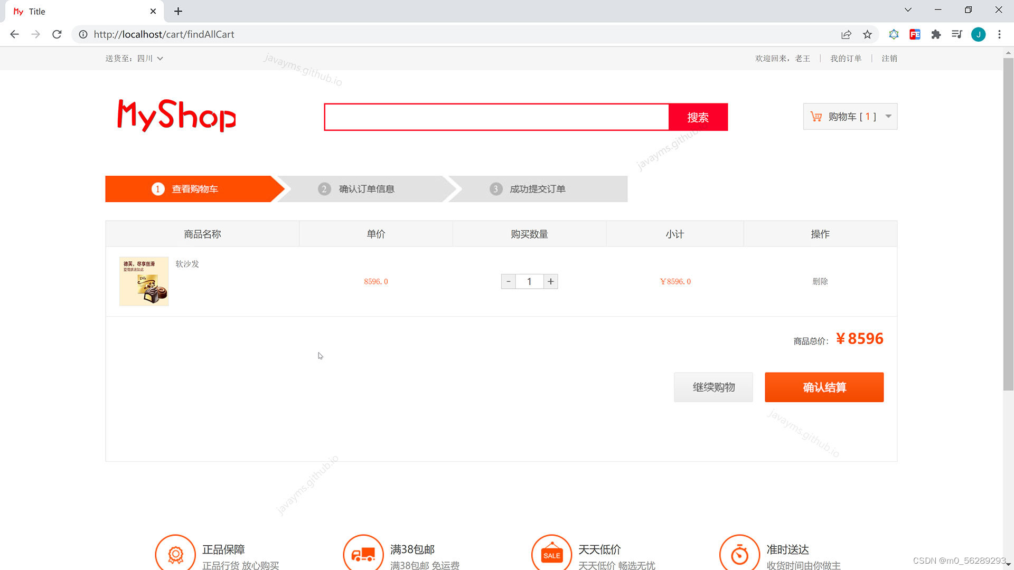Click the 满38包邮 delivery truck icon
The width and height of the screenshot is (1014, 570).
(x=363, y=553)
